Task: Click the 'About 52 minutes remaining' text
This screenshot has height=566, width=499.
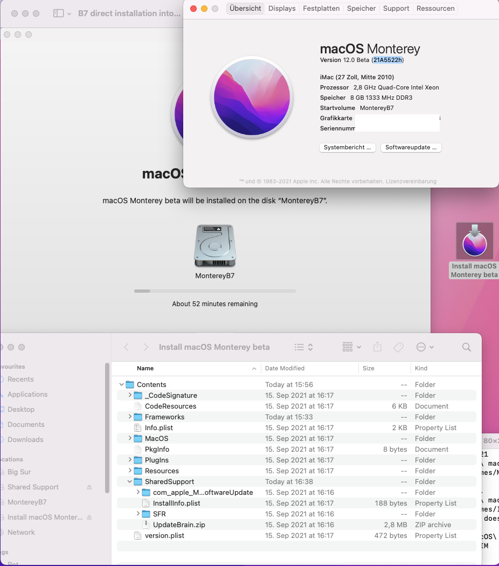Action: (214, 304)
